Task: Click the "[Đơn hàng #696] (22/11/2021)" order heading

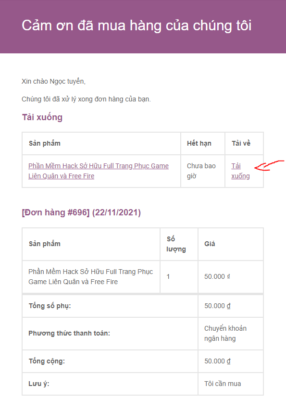Action: tap(81, 212)
